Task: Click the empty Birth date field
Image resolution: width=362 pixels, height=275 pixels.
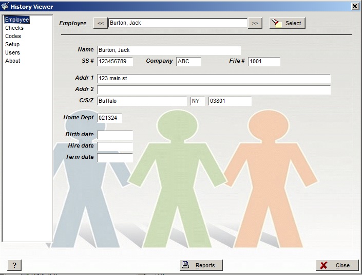Action: pos(115,135)
